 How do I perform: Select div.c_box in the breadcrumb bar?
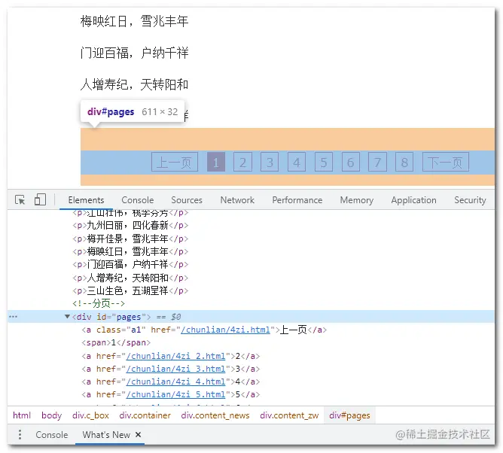click(x=90, y=415)
